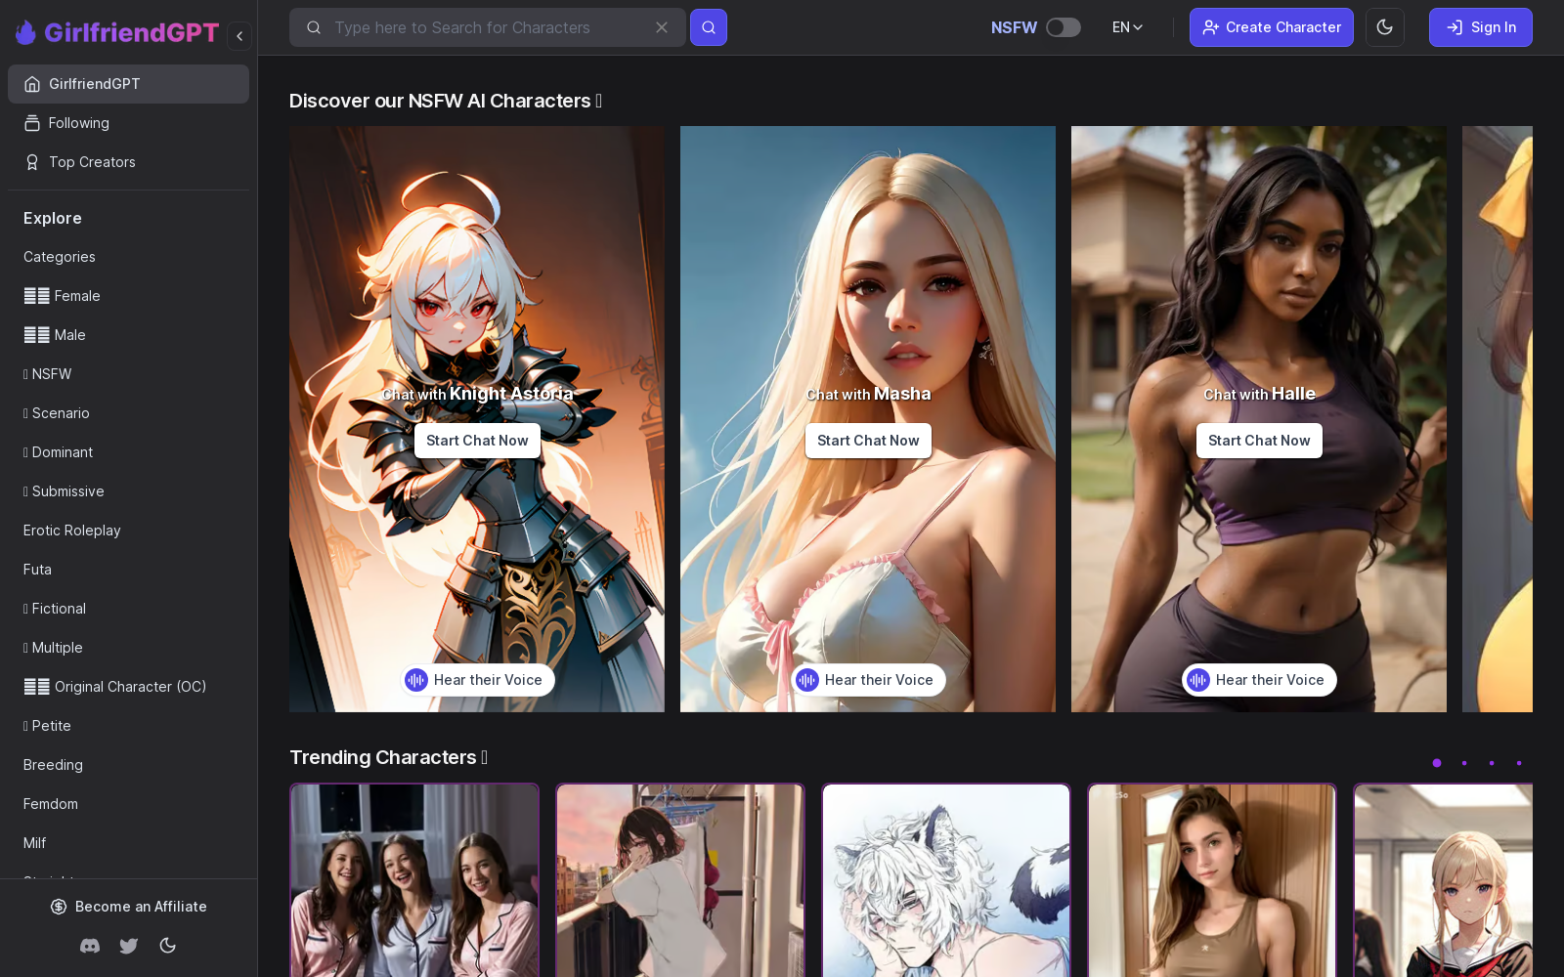This screenshot has width=1564, height=977.
Task: Select the third Trending Characters carousel dot
Action: tap(1492, 763)
